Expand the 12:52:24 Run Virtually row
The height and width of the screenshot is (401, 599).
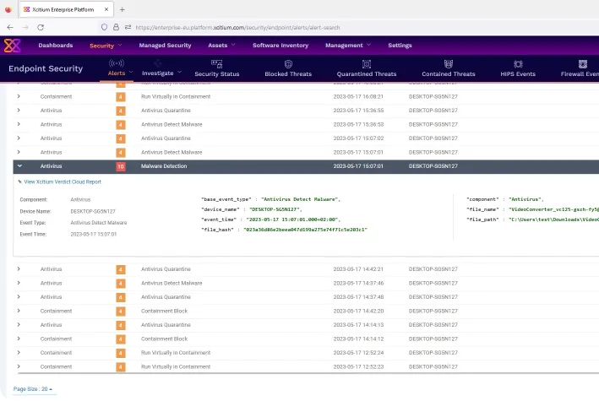(x=19, y=353)
